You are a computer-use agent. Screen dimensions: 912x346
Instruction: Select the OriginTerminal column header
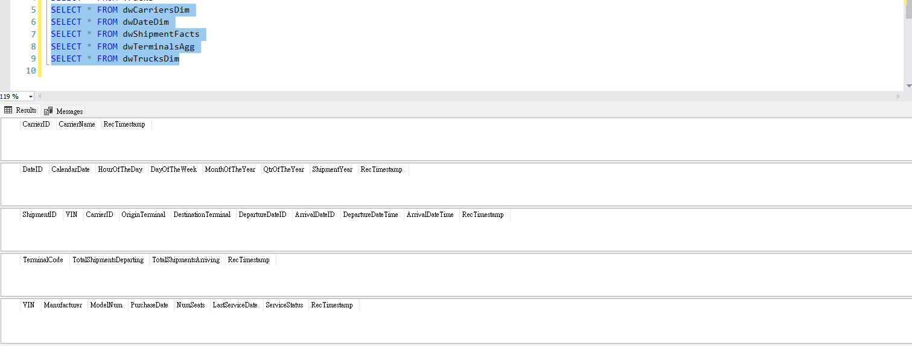pyautogui.click(x=144, y=215)
